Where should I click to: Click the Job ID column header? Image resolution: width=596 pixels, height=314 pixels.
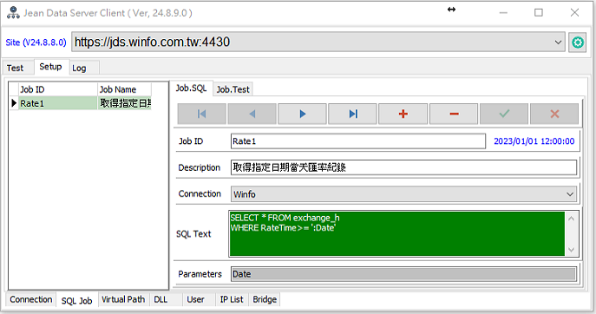(58, 89)
